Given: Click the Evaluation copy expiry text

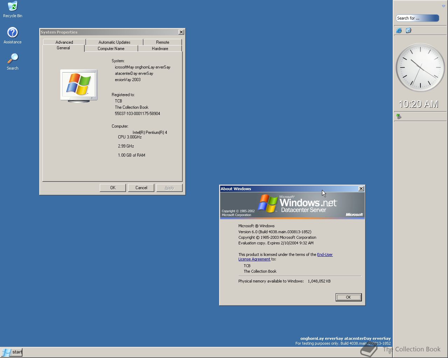Looking at the screenshot, I should point(276,243).
